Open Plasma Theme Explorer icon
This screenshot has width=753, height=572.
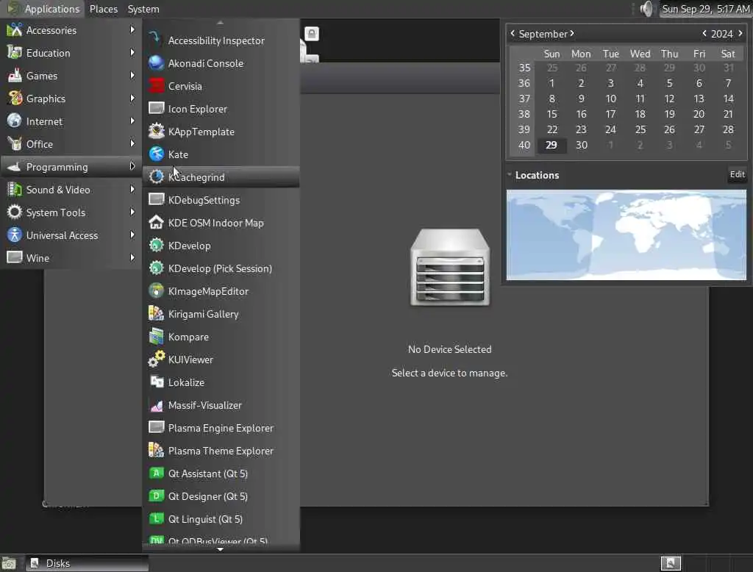[156, 451]
